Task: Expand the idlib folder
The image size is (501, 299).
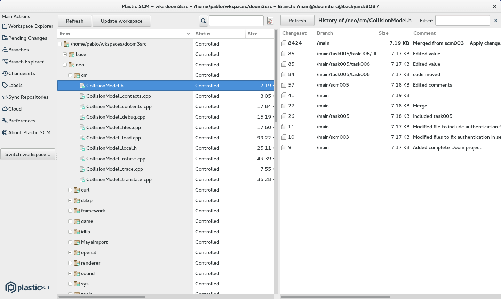Action: [70, 232]
